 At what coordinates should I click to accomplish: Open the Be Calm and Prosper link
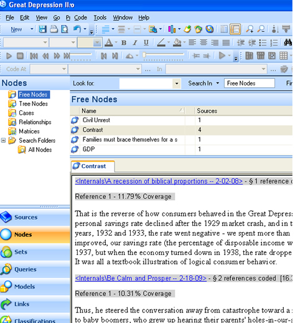click(x=141, y=278)
